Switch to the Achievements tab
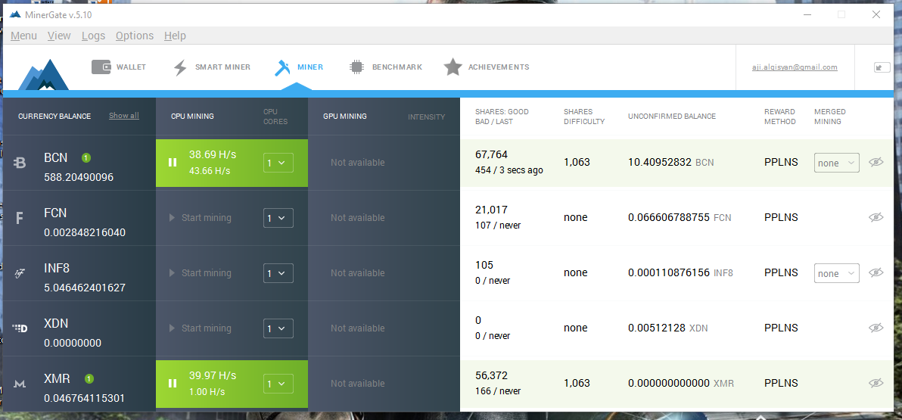Screen dimensions: 902x420 (x=487, y=67)
